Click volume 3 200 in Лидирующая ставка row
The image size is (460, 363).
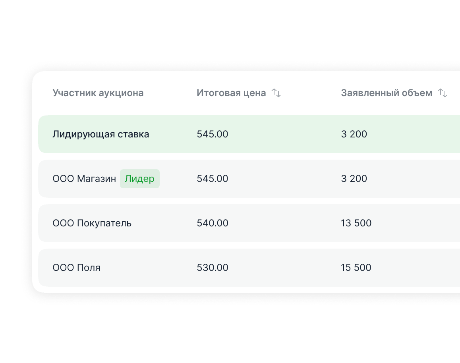click(x=354, y=134)
